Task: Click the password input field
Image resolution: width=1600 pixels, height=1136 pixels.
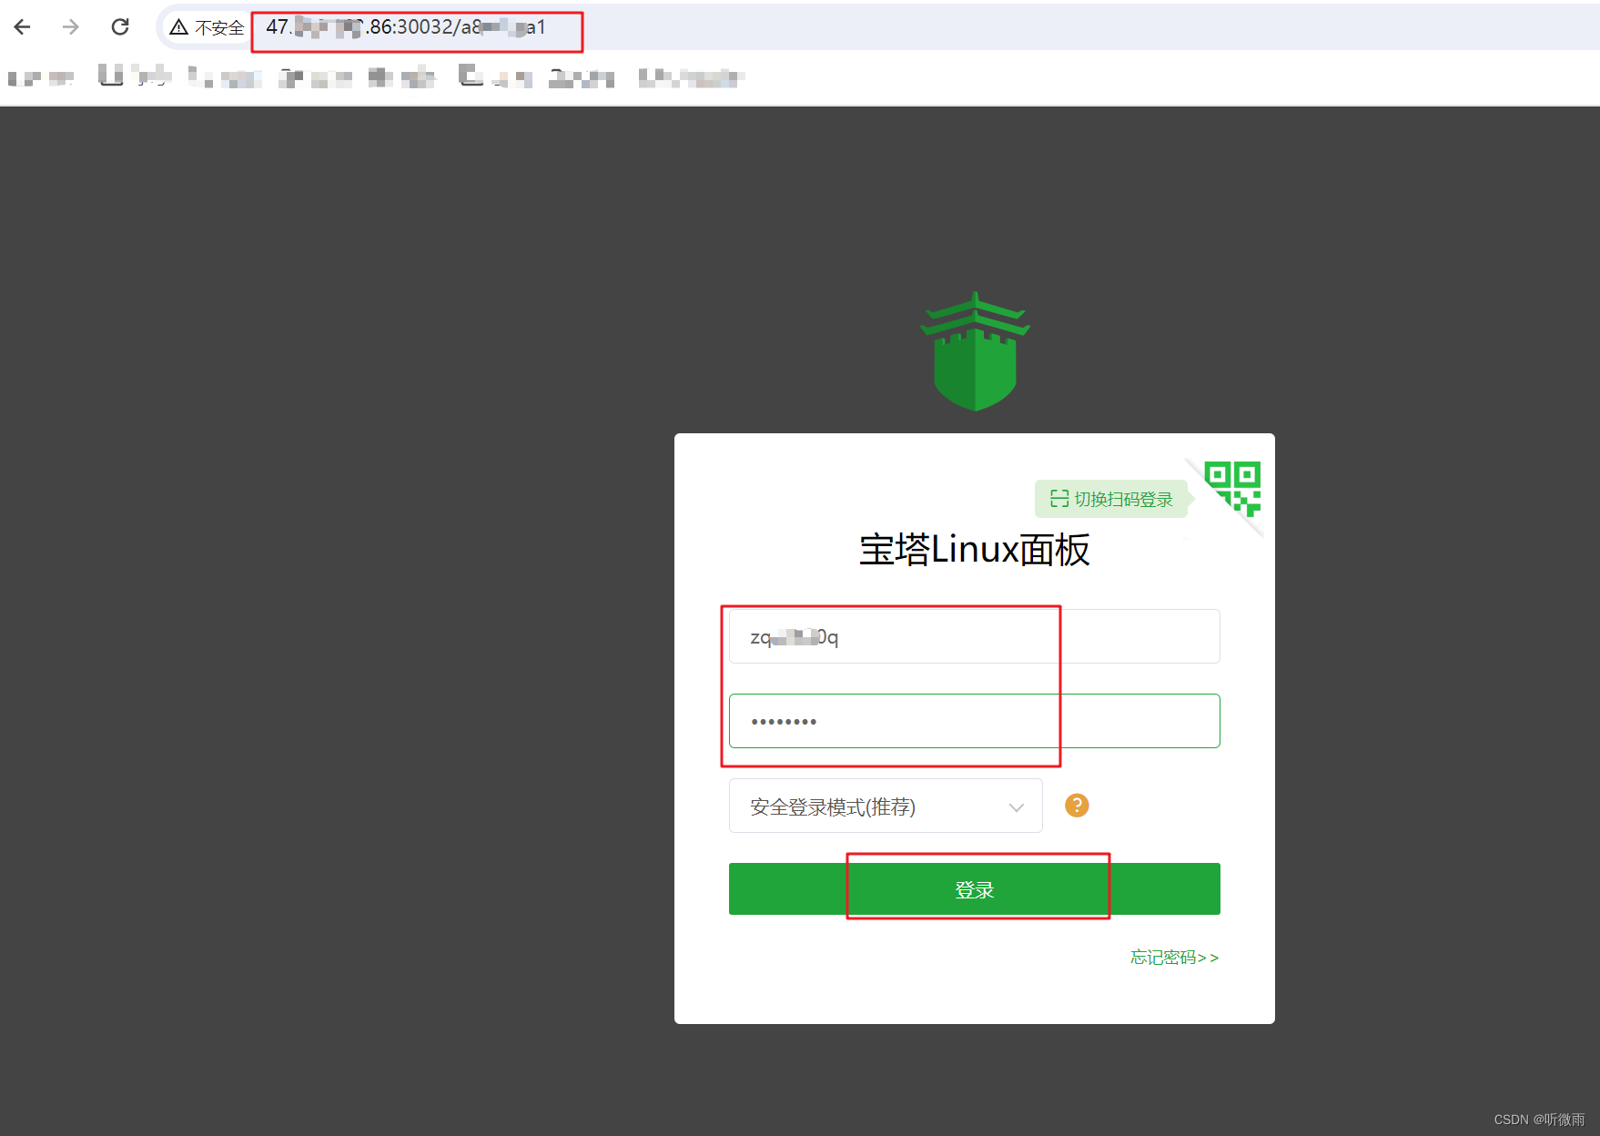Action: [x=974, y=721]
